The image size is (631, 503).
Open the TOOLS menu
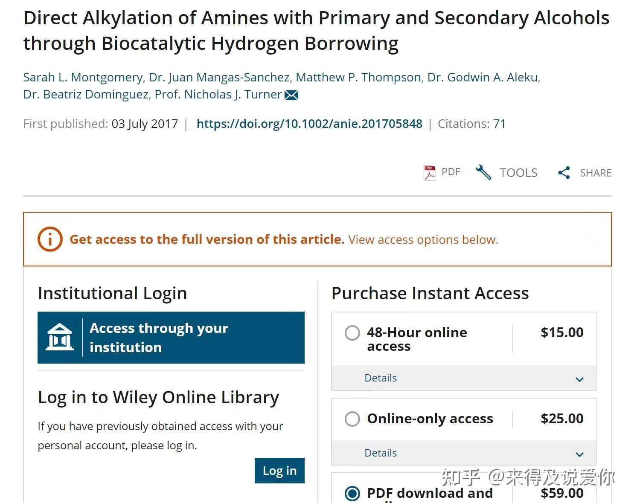pos(518,173)
